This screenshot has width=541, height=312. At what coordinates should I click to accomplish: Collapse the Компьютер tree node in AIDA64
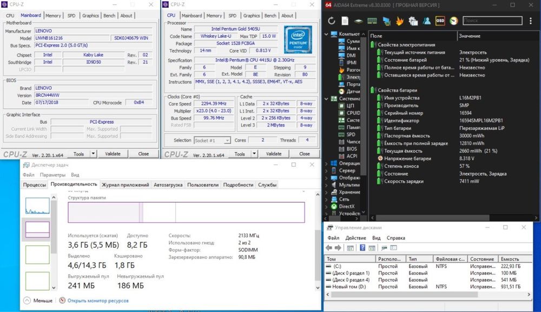(x=326, y=34)
